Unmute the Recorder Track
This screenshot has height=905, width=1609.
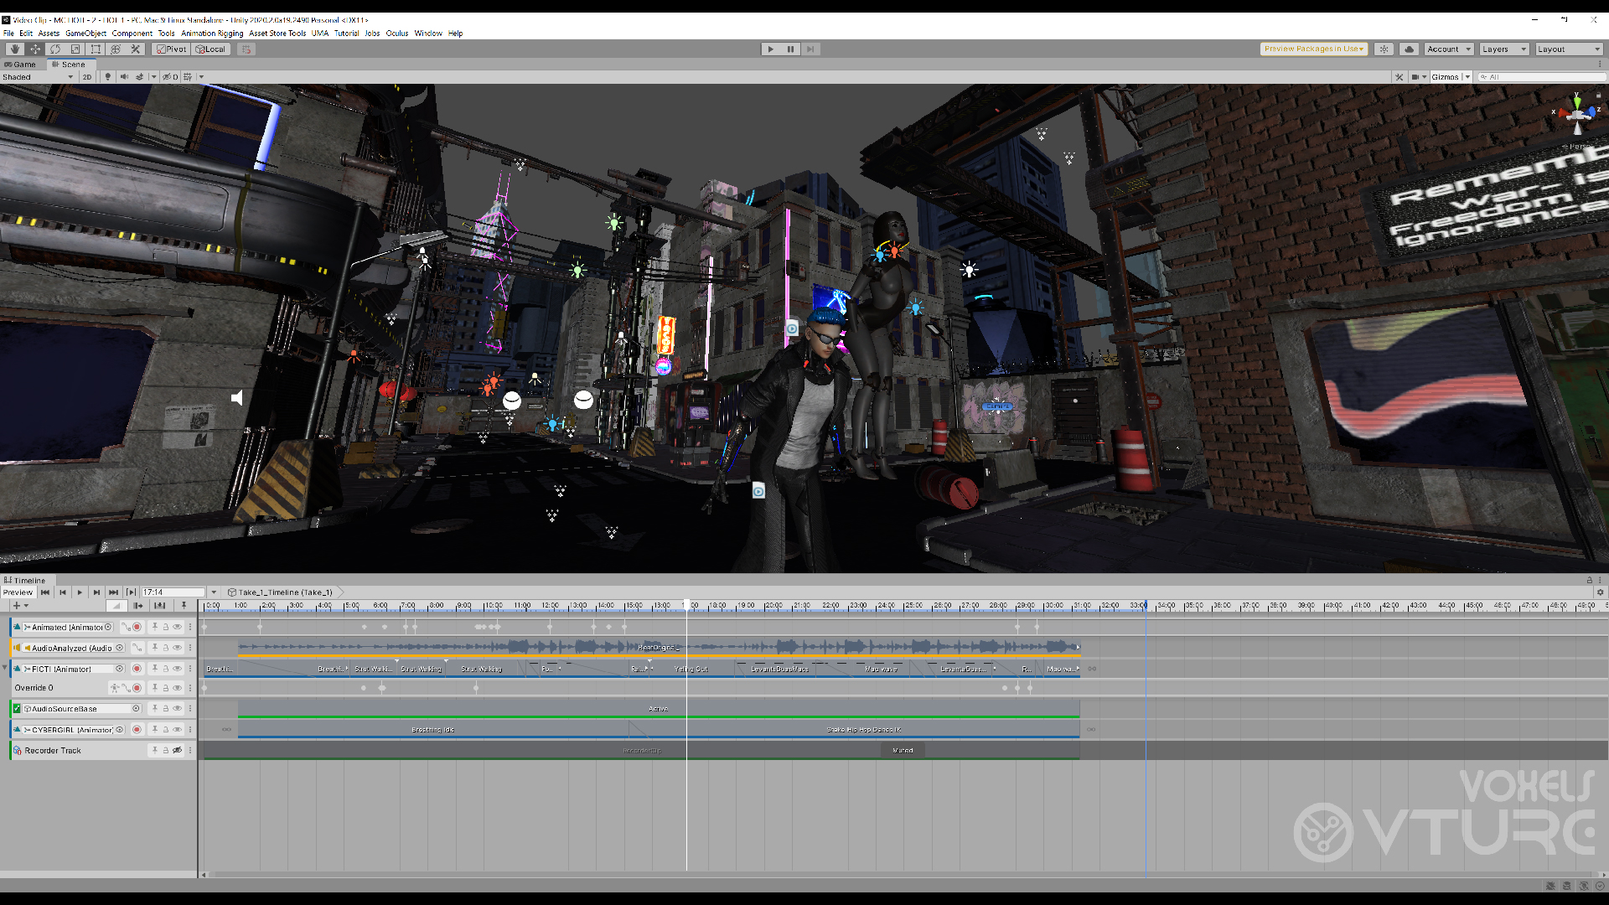click(x=177, y=751)
